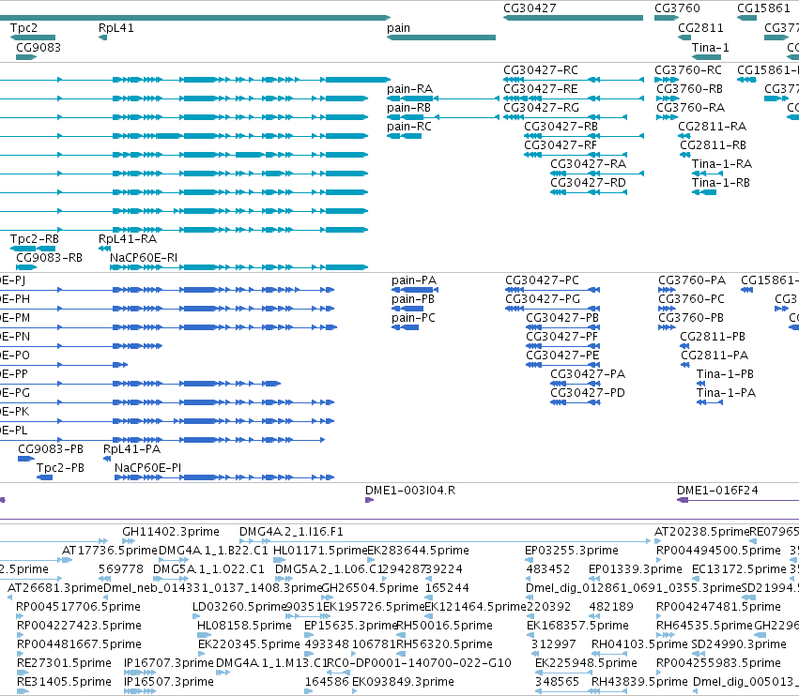This screenshot has width=799, height=696.
Task: Select protein CG9083-PB
Action: pos(51,449)
